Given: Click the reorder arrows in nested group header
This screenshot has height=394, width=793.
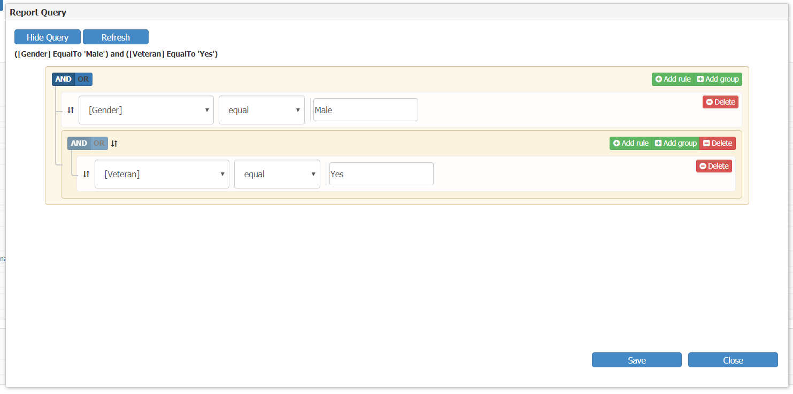Looking at the screenshot, I should (113, 143).
